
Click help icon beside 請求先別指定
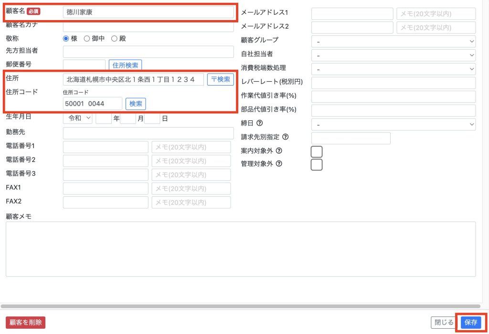click(286, 137)
